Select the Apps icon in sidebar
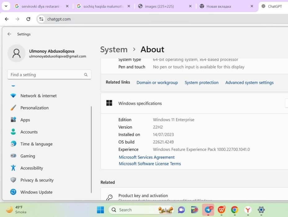The width and height of the screenshot is (288, 217). tap(13, 120)
